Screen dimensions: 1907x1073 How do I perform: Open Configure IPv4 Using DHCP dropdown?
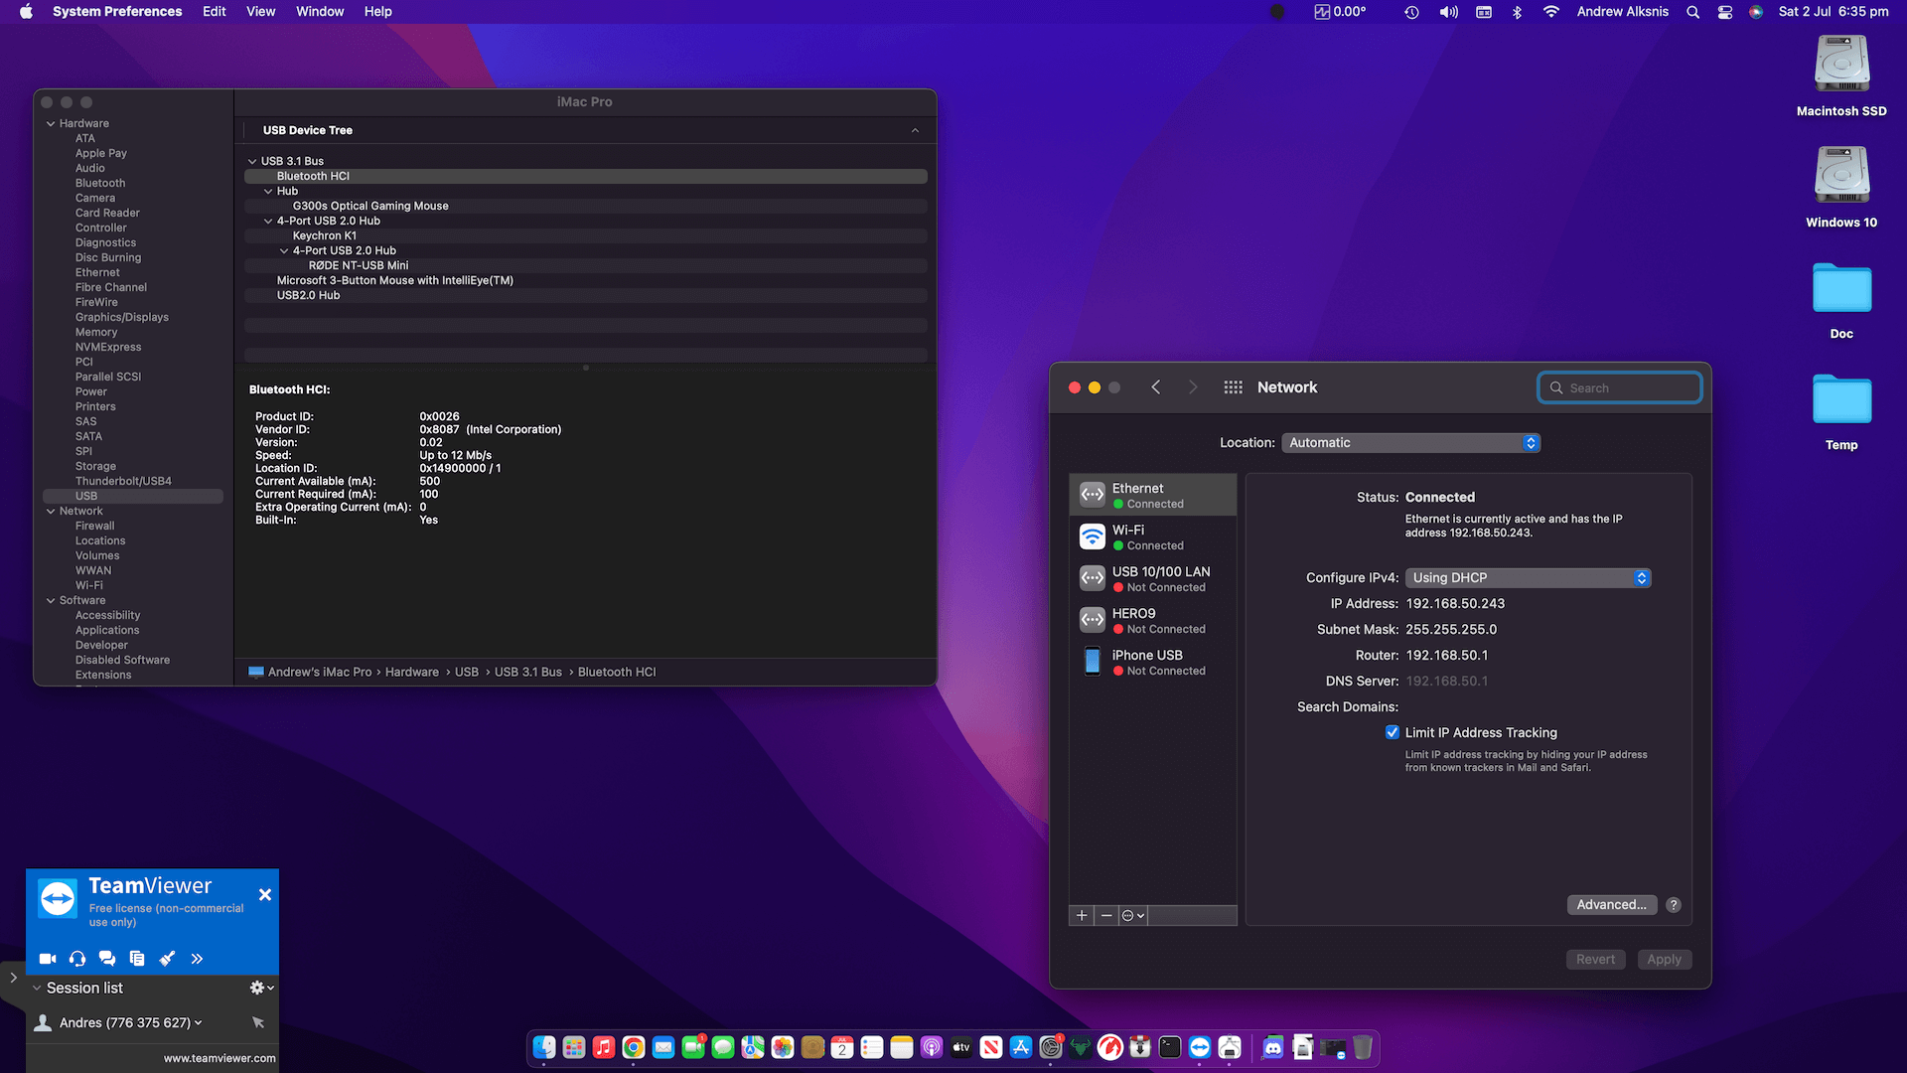pos(1528,578)
